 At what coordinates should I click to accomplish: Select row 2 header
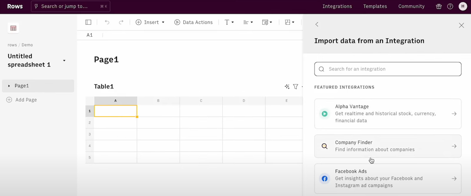click(90, 122)
